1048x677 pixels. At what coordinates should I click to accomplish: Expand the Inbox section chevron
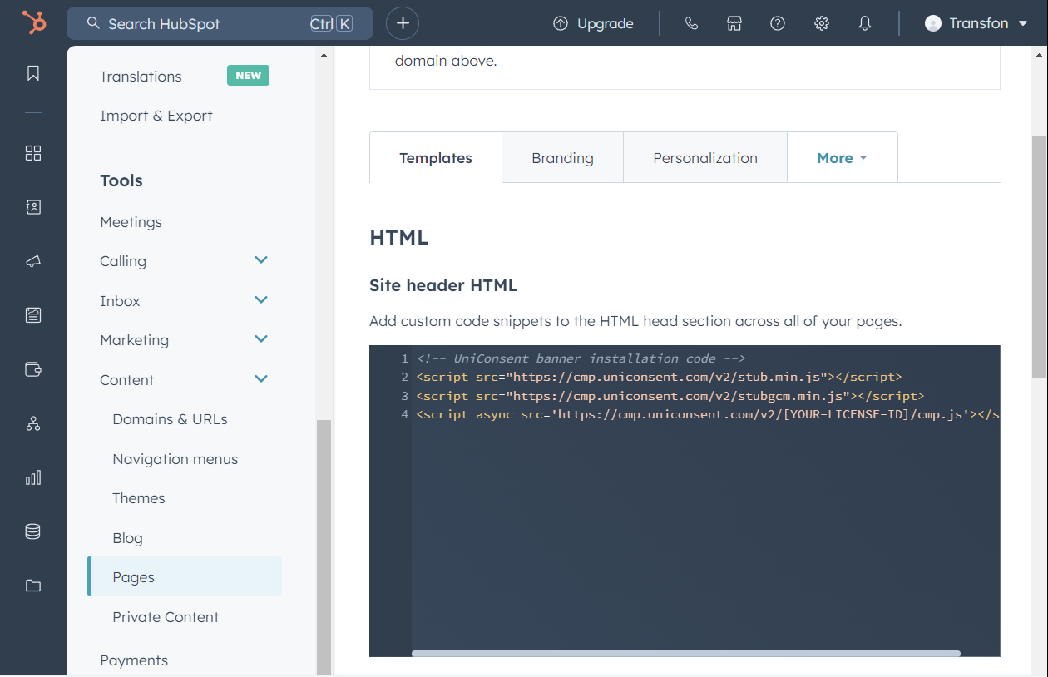click(x=261, y=300)
